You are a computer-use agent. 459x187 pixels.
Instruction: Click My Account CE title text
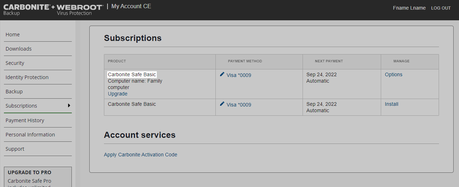pyautogui.click(x=131, y=6)
